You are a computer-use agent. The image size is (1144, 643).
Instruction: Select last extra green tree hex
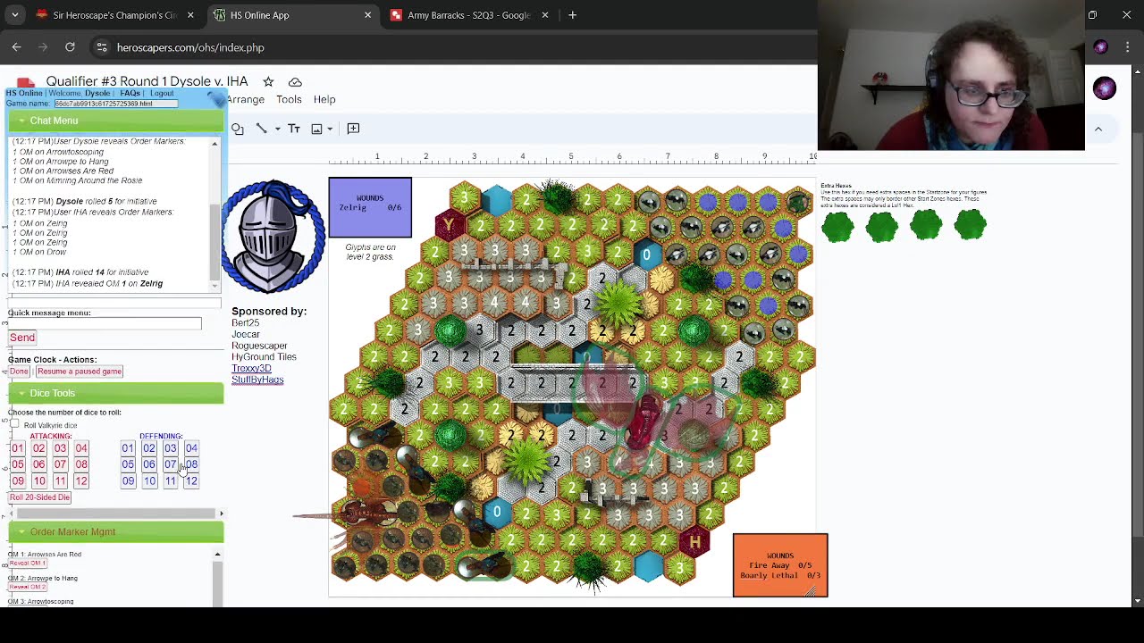coord(970,225)
